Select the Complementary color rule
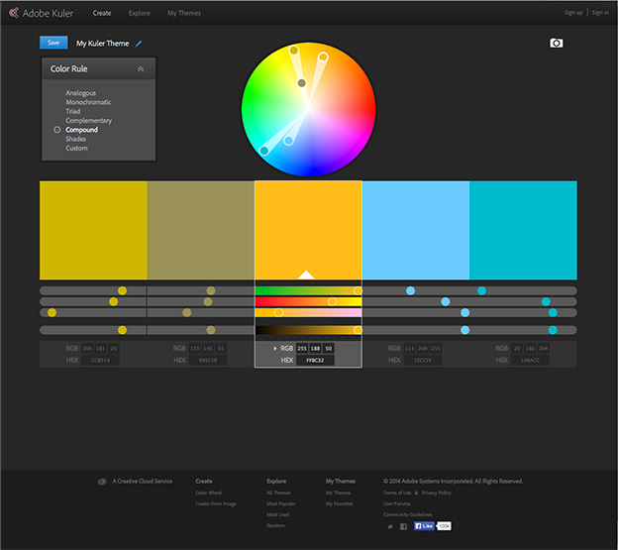 pos(89,121)
